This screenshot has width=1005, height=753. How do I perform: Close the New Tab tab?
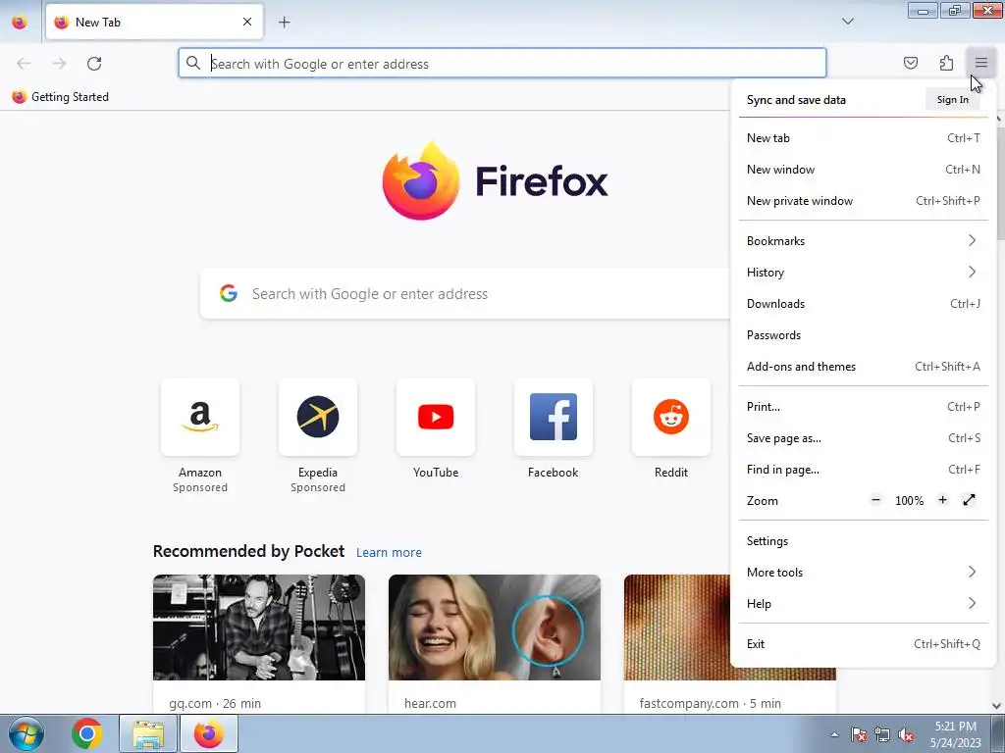click(246, 22)
